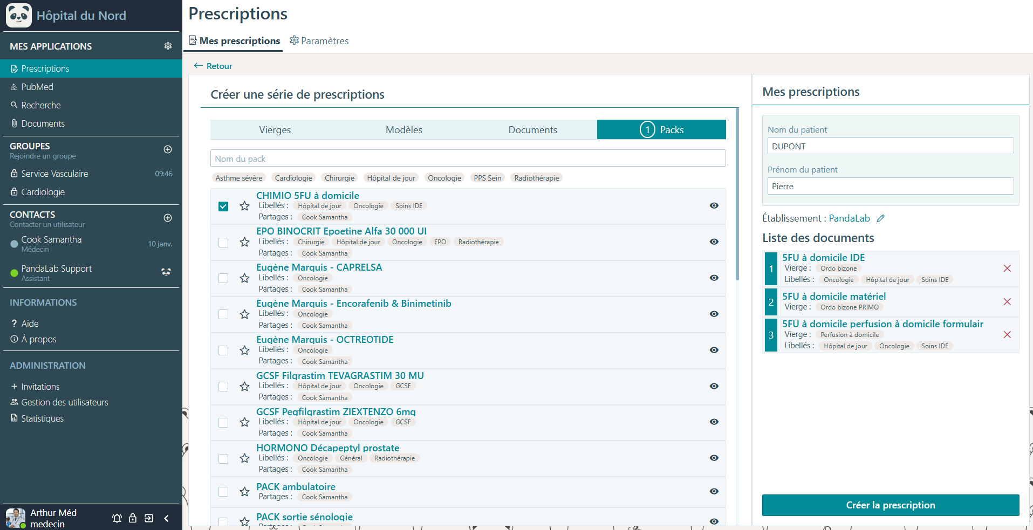This screenshot has height=530, width=1033.
Task: Star the PACK ambulatoire item
Action: tap(244, 492)
